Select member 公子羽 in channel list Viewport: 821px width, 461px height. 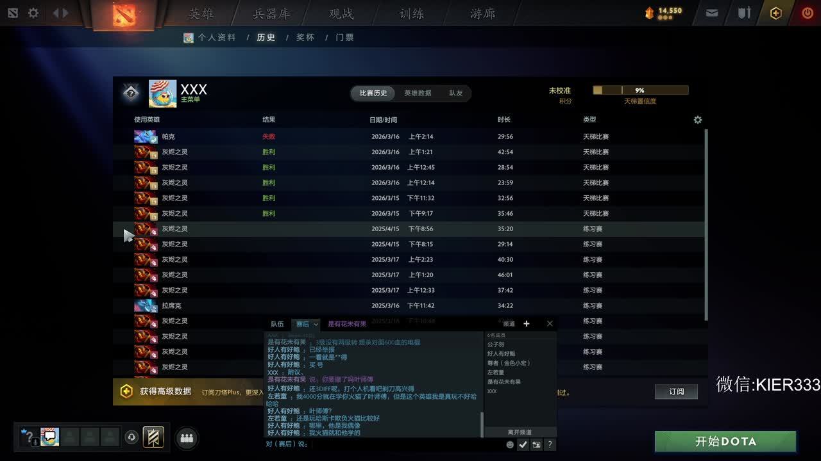point(496,344)
